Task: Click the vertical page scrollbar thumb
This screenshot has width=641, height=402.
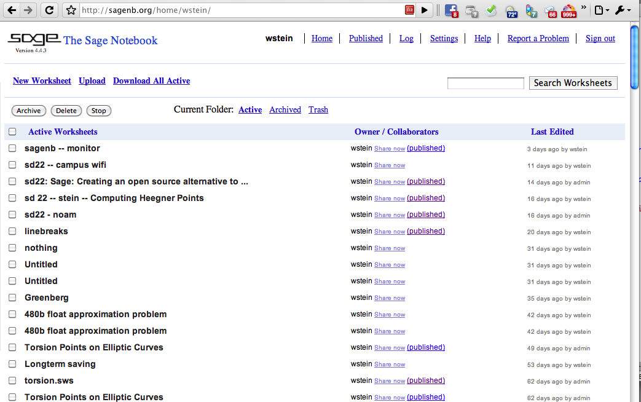Action: click(x=634, y=57)
